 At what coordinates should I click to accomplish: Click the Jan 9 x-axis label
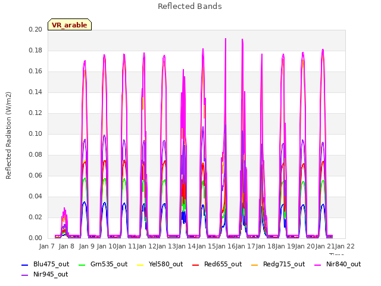point(86,246)
